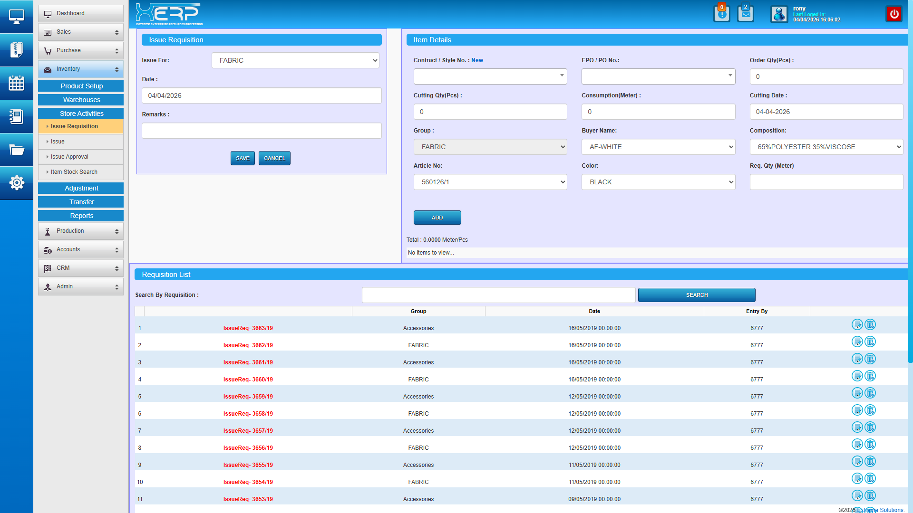Open the Warehouses section
Image resolution: width=913 pixels, height=513 pixels.
point(81,100)
